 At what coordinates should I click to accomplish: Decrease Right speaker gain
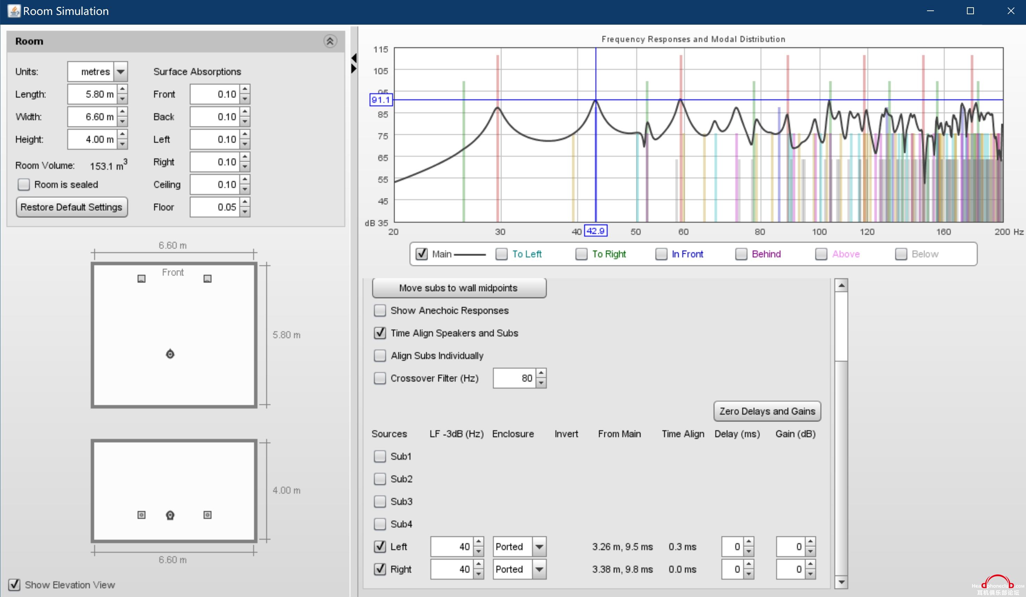pos(811,574)
